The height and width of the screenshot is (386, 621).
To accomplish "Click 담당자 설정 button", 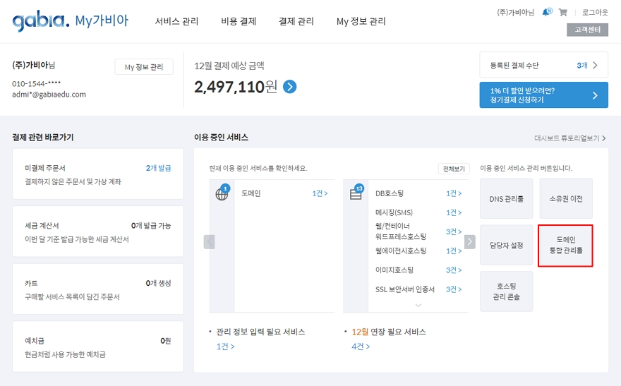I will 506,246.
